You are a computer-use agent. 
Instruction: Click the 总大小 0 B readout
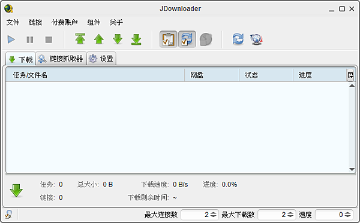click(95, 184)
